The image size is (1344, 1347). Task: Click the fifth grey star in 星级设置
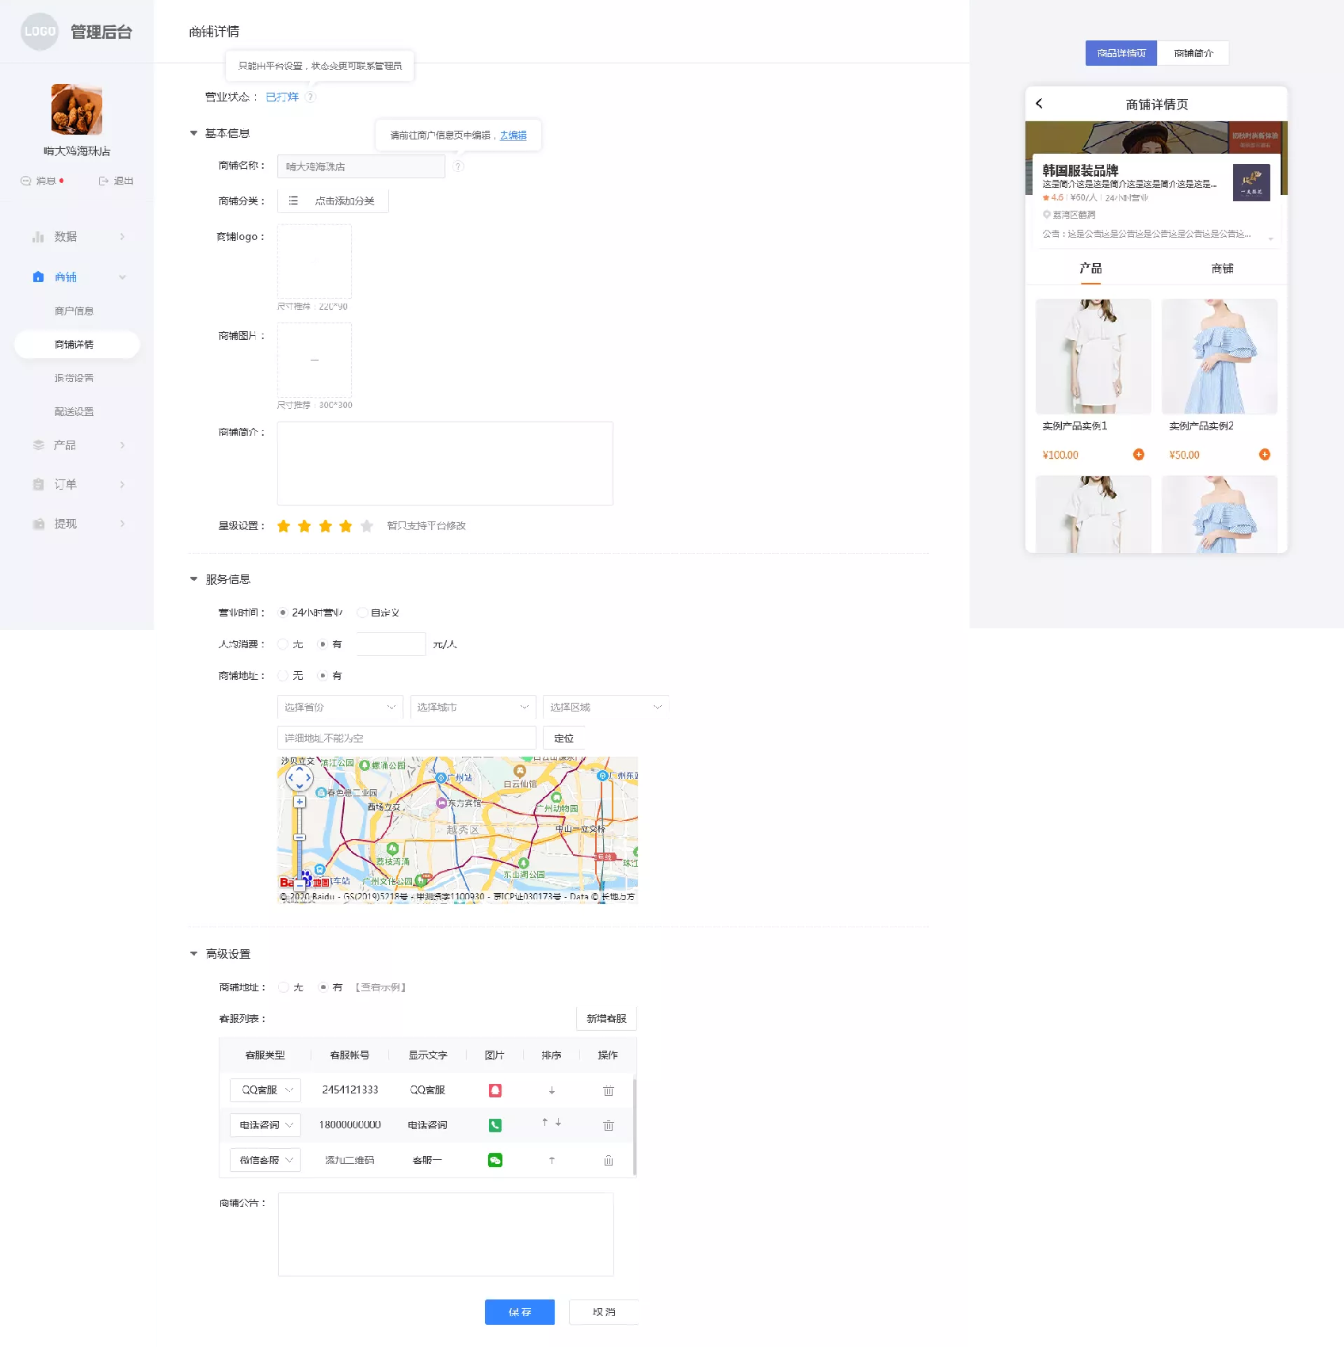[367, 526]
